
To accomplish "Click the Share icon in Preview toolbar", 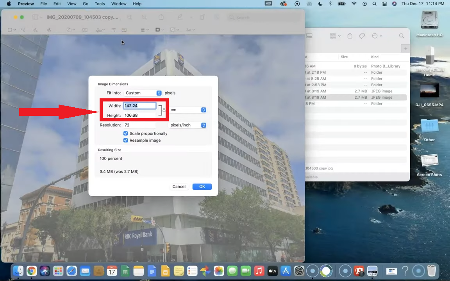I will coord(161,17).
